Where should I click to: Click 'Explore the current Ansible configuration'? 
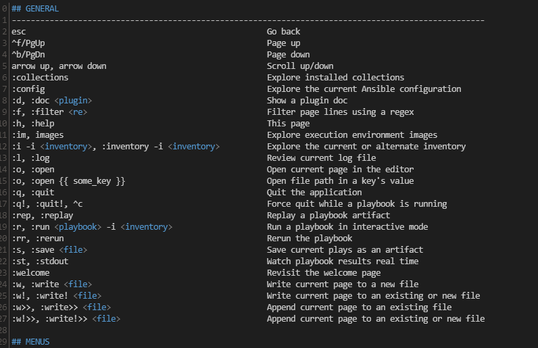coord(364,89)
